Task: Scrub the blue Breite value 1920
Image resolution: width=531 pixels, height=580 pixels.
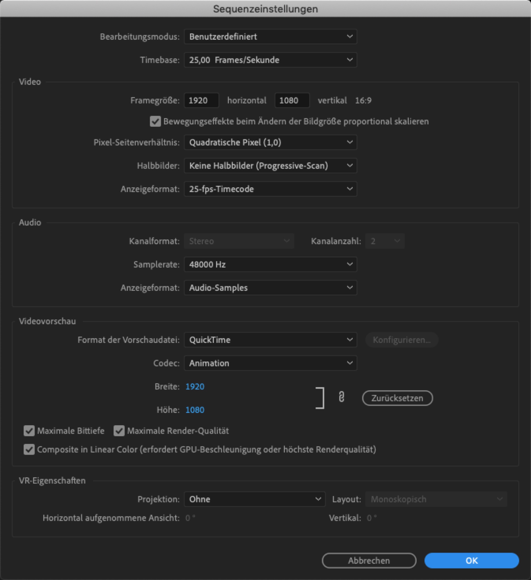Action: pos(195,386)
